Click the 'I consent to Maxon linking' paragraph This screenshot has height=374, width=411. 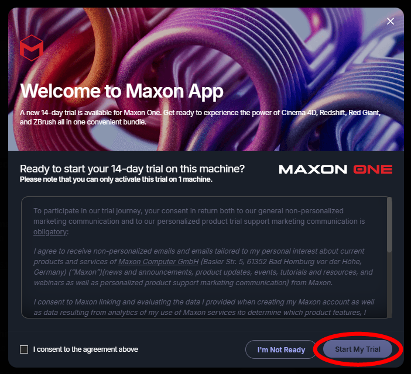click(204, 307)
